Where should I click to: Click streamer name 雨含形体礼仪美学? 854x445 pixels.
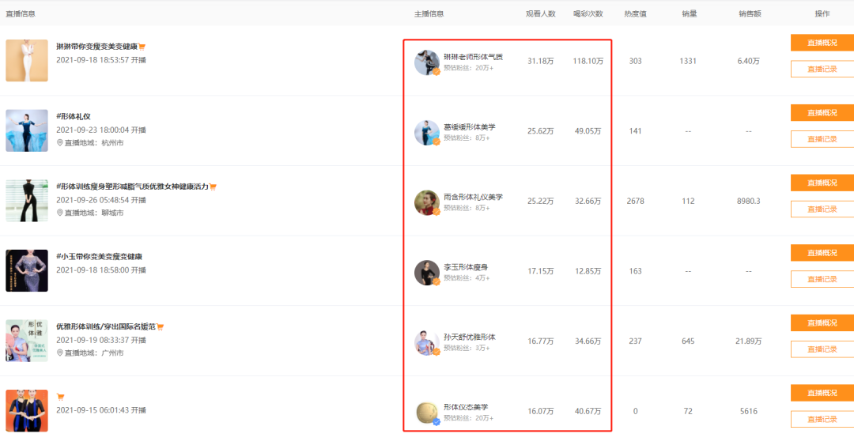(474, 197)
